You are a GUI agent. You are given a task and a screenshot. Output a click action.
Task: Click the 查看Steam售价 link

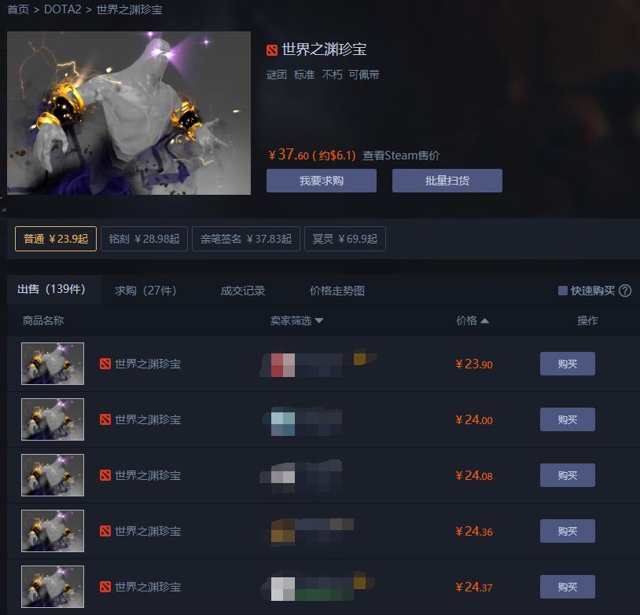401,156
